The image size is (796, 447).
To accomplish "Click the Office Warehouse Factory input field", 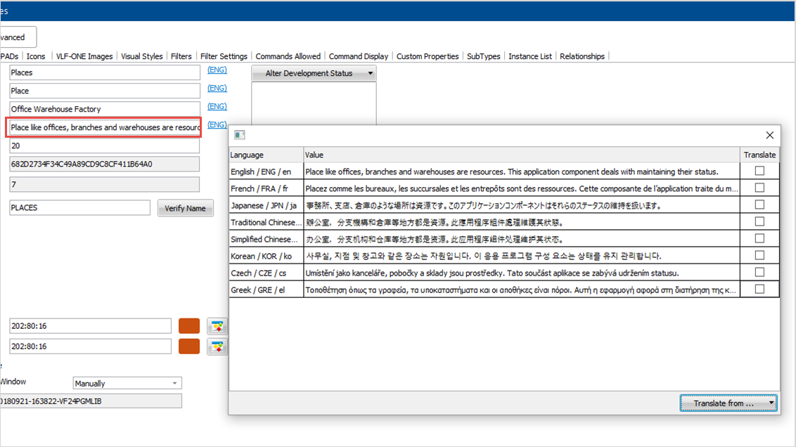I will point(105,109).
